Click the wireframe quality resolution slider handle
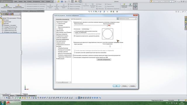This screenshot has height=105, width=187. [x=110, y=46]
